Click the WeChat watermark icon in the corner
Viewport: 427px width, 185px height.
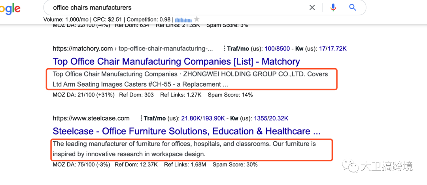click(351, 167)
